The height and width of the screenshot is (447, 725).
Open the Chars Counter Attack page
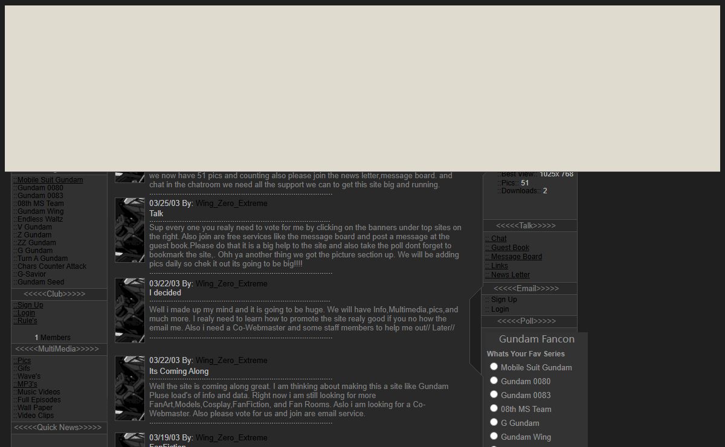50,266
